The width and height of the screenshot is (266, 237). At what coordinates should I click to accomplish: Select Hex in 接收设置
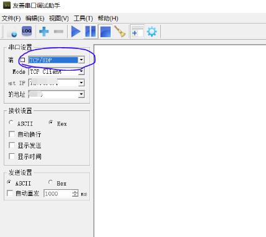tap(51, 122)
